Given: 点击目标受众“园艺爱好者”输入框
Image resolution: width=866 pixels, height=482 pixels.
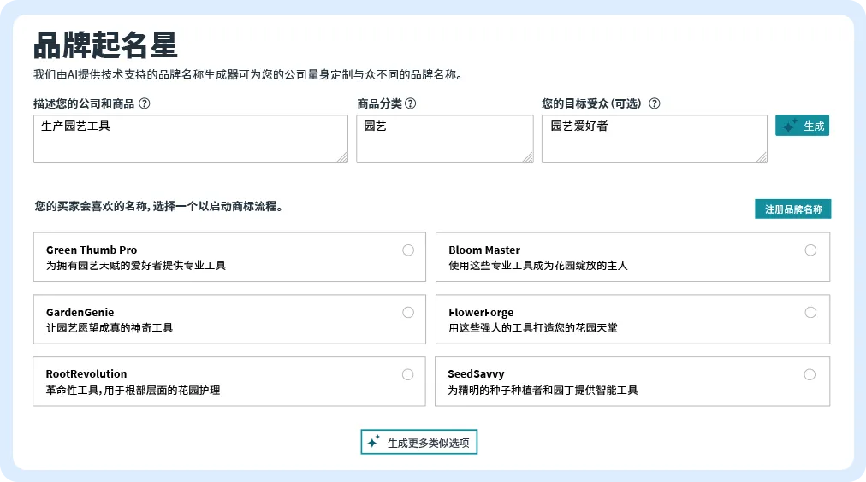Looking at the screenshot, I should (x=654, y=138).
